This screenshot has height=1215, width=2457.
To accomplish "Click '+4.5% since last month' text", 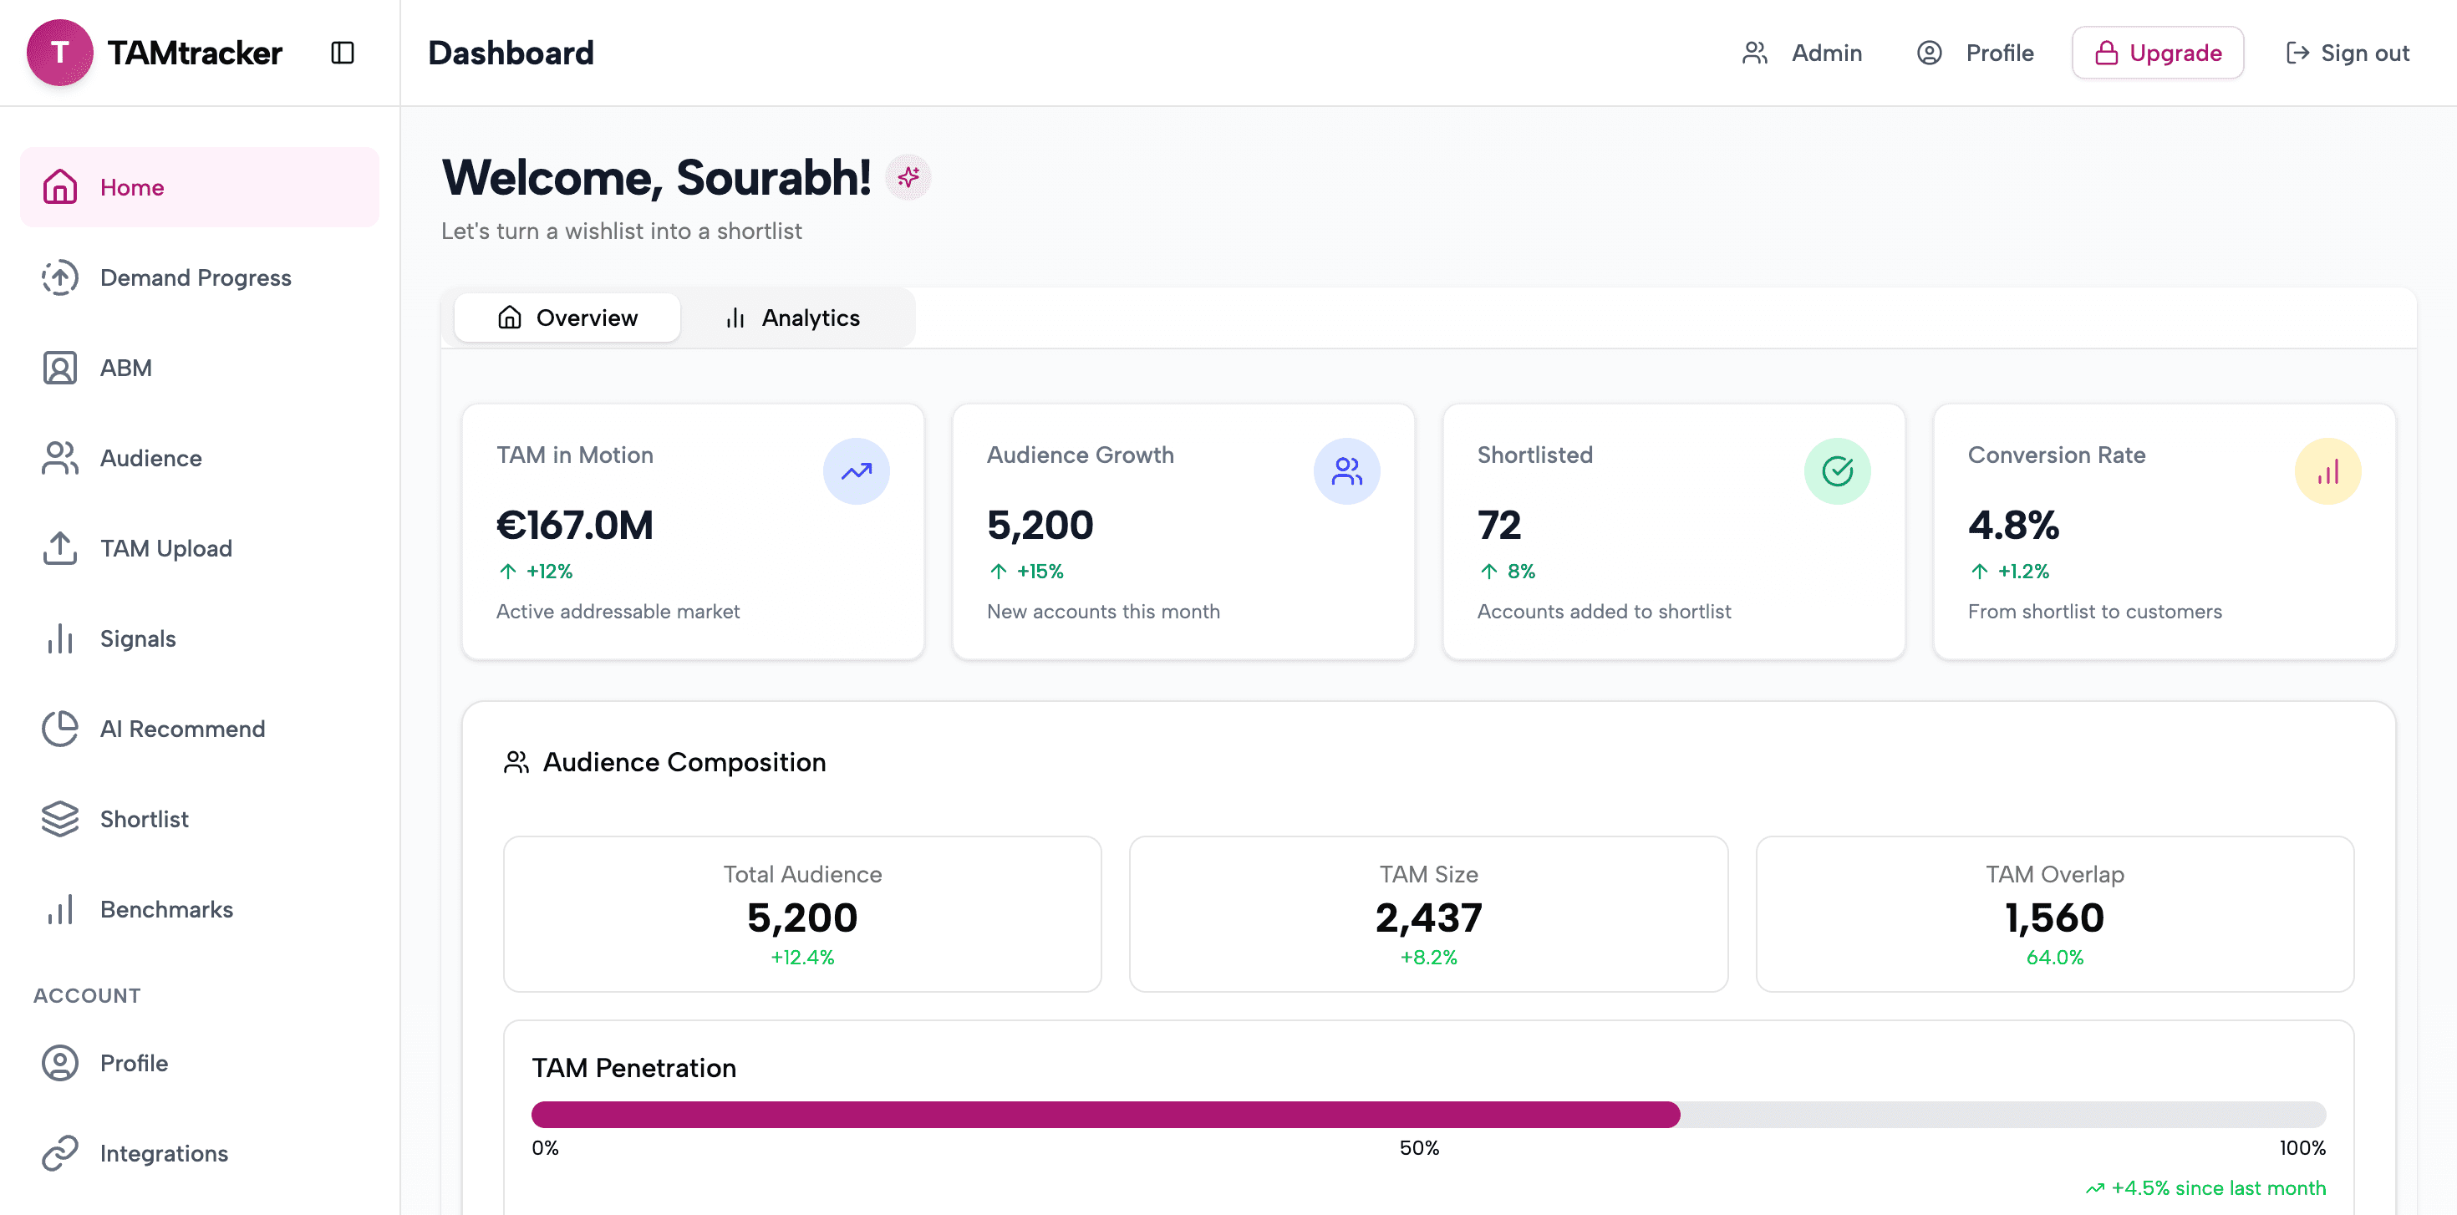I will tap(2218, 1188).
